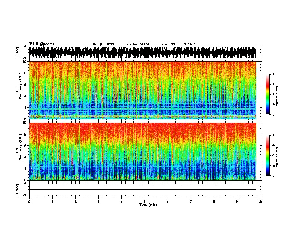This screenshot has width=293, height=226.
Task: Click the "start UT = 13:20: 1" header text
Action: pyautogui.click(x=179, y=44)
